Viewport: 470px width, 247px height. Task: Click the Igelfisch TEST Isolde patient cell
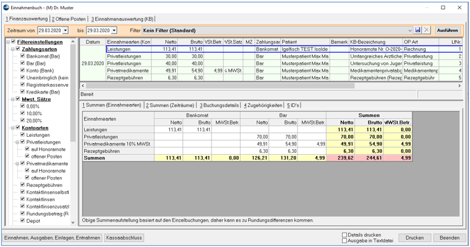[305, 49]
